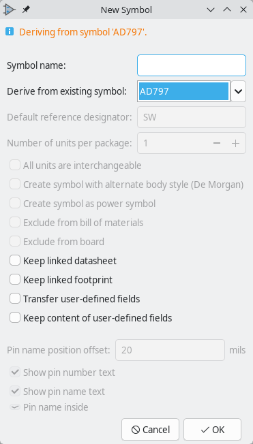Click the Pin name position offset field
This screenshot has height=444, width=253.
[x=170, y=350]
